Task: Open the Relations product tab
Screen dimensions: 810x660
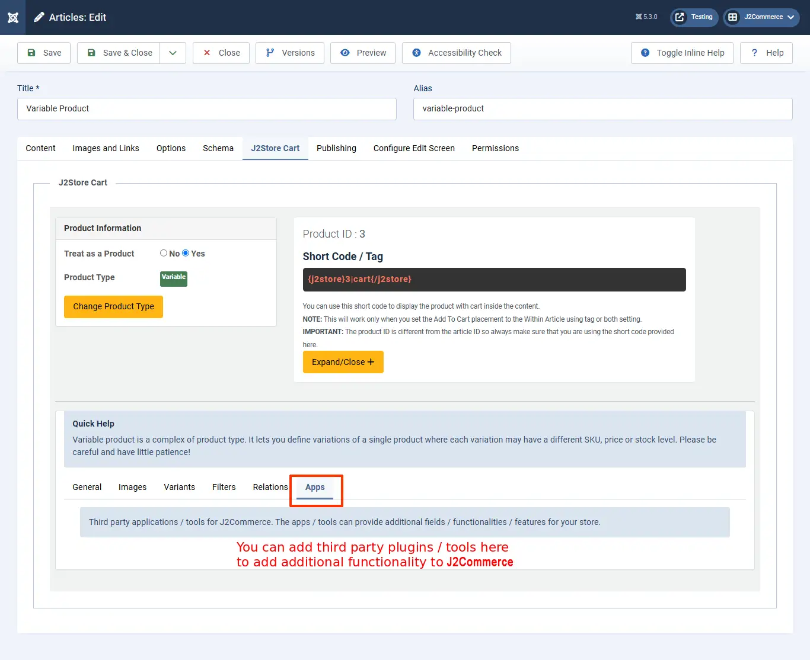Action: click(x=270, y=487)
